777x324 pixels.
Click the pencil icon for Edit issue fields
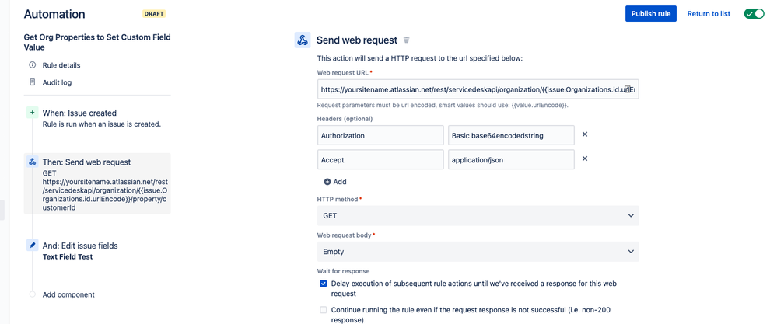point(33,246)
